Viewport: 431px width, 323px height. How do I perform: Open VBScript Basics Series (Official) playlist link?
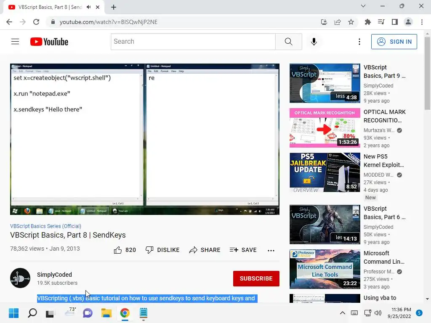pyautogui.click(x=45, y=226)
